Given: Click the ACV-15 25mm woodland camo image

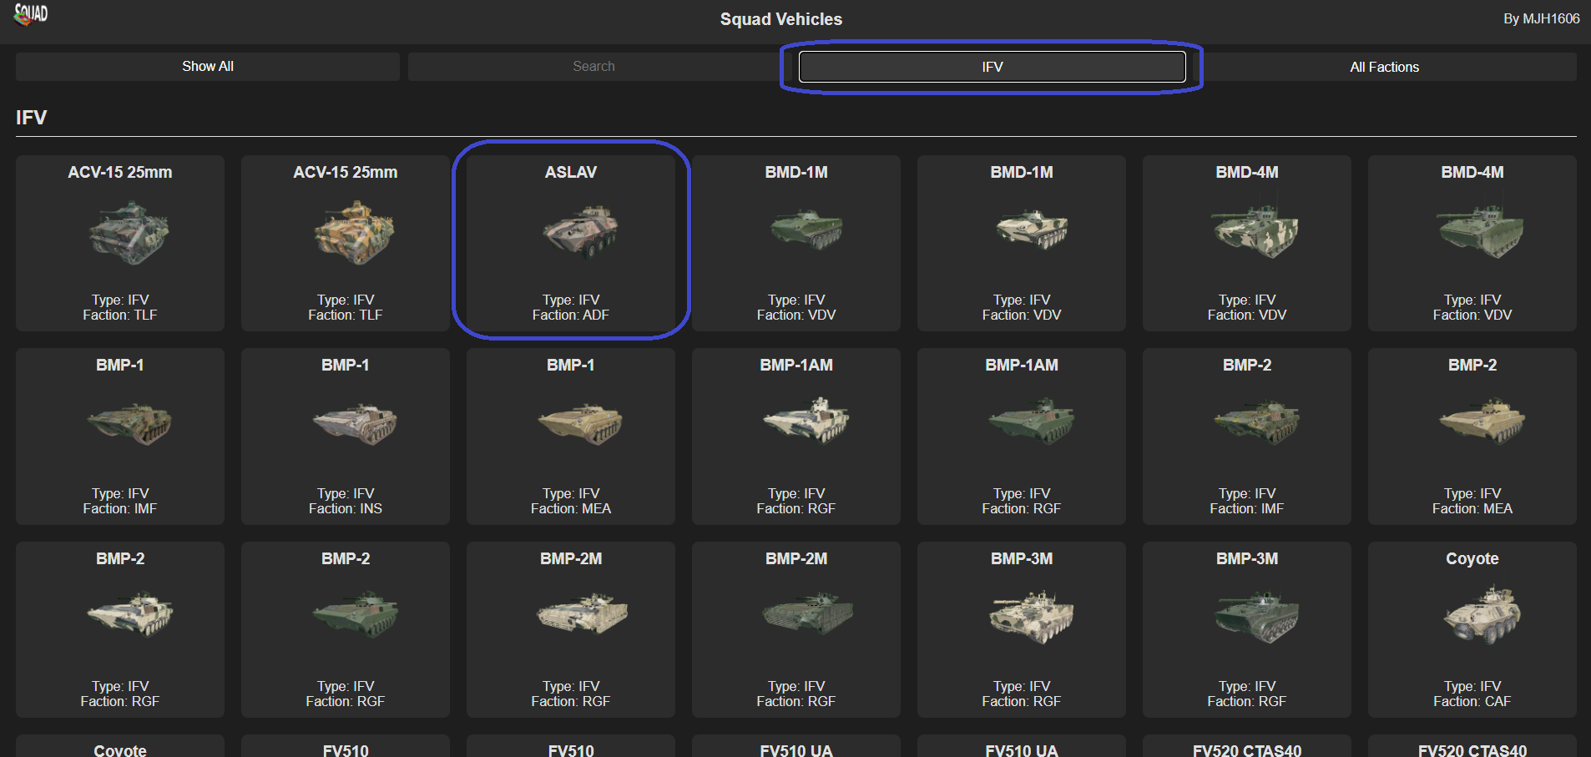Looking at the screenshot, I should point(129,232).
